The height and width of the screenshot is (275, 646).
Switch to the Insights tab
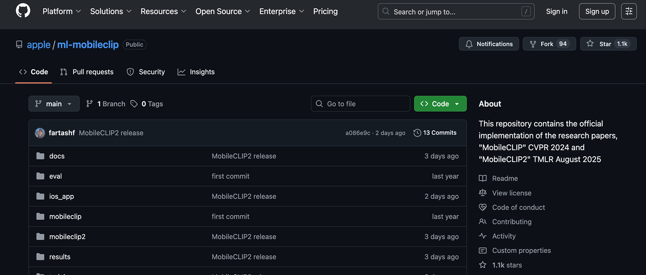pyautogui.click(x=196, y=72)
